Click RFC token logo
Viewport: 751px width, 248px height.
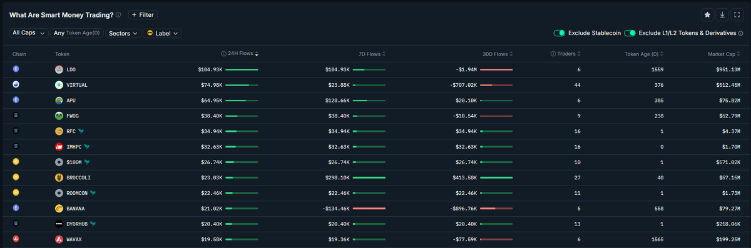tap(59, 131)
